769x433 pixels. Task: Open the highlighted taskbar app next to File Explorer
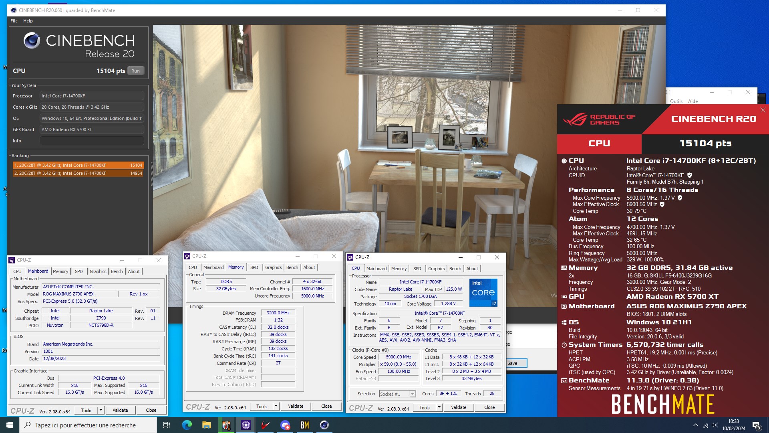click(x=226, y=425)
